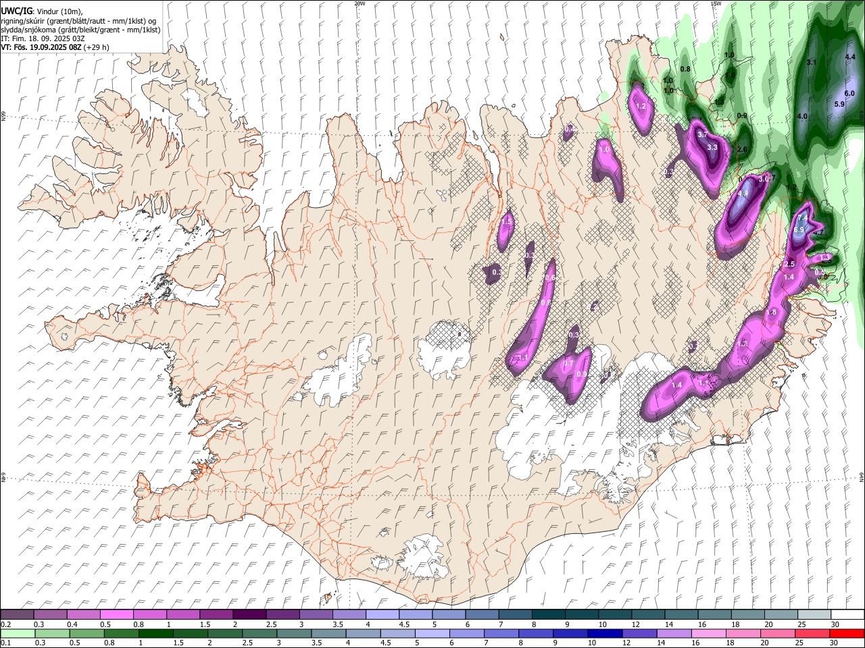The image size is (865, 648).
Task: Select the light pink 16 mm rain swatch
Action: point(709,633)
